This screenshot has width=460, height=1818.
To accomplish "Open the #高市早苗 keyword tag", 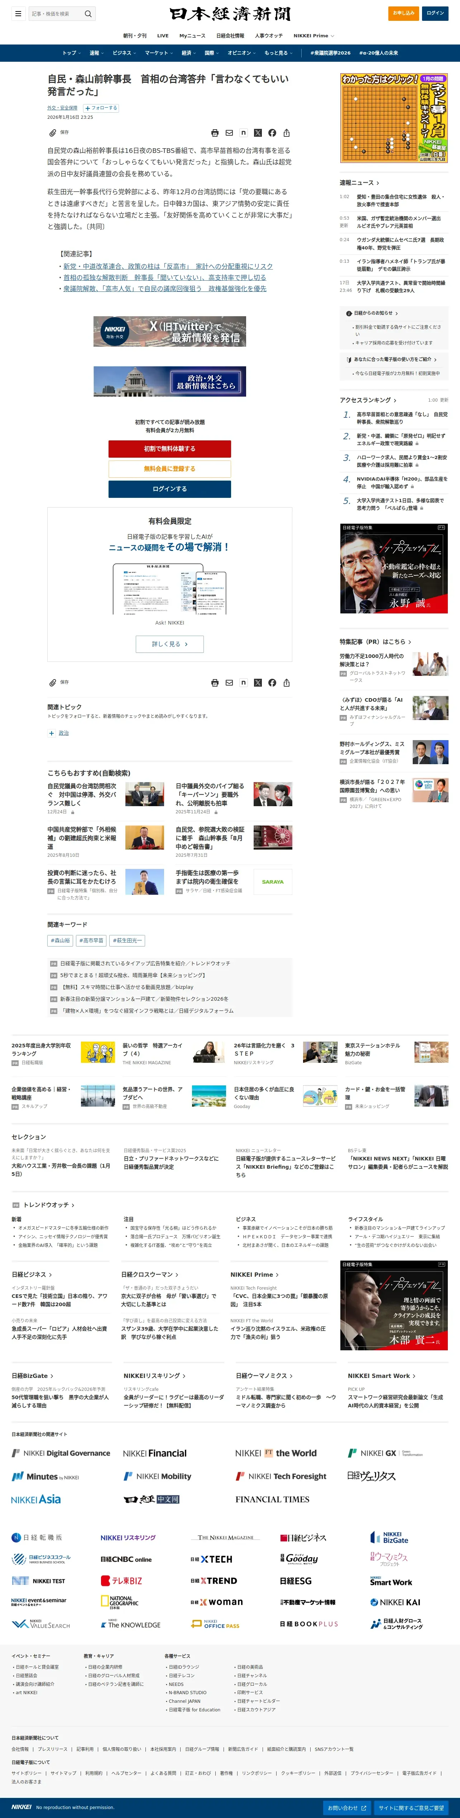I will pos(91,940).
